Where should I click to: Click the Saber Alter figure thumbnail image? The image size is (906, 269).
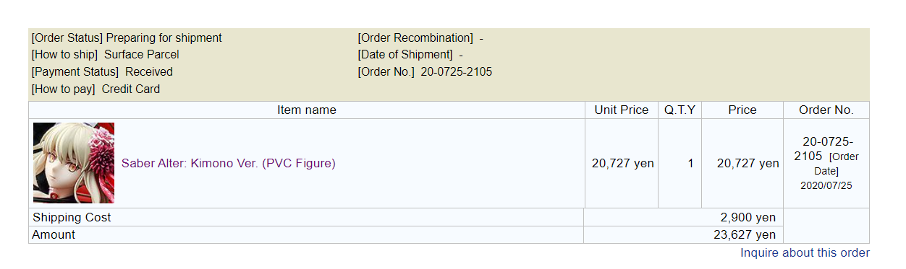tap(74, 163)
